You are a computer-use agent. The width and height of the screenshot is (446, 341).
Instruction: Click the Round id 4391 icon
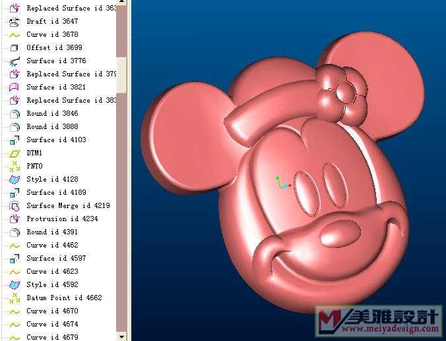pos(15,232)
